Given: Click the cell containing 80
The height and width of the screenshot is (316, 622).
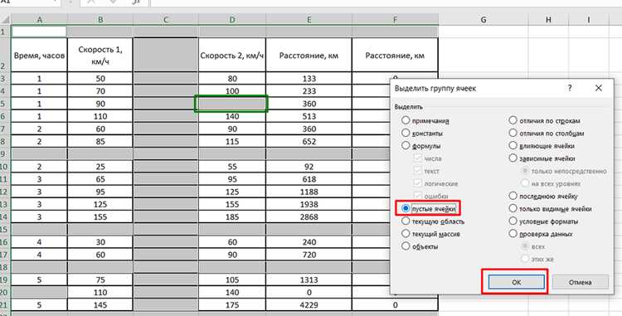Looking at the screenshot, I should [232, 79].
